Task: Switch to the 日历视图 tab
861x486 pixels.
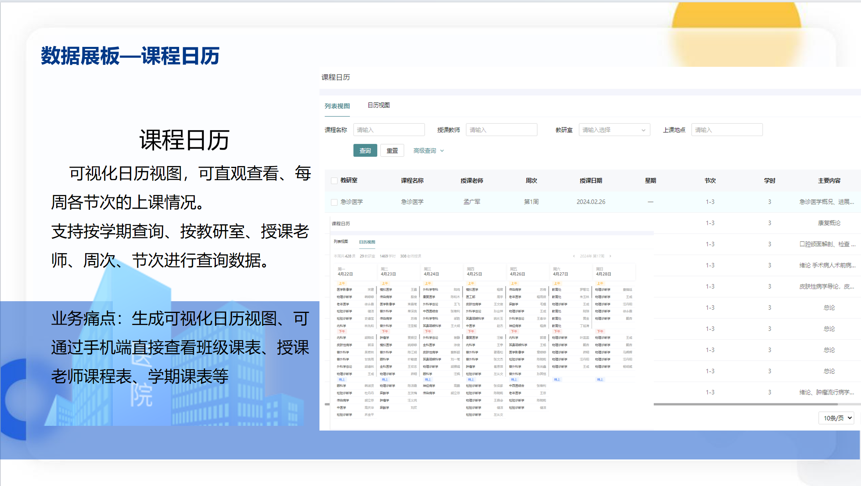Action: (x=378, y=105)
